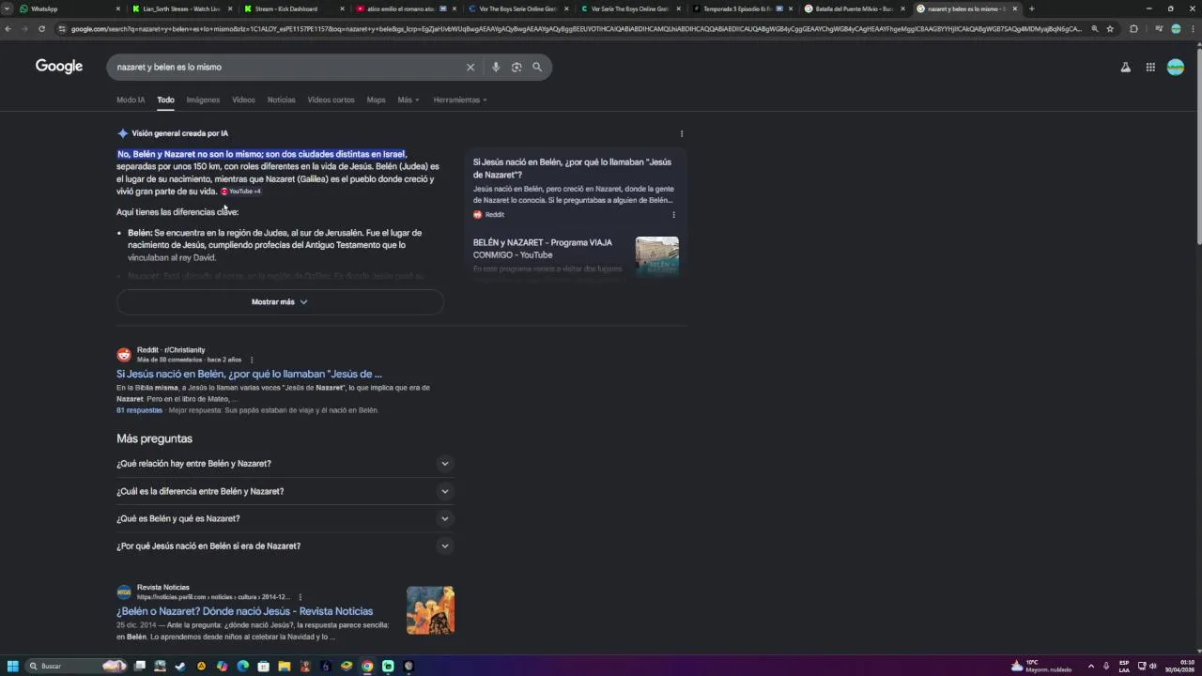Open AI overview three-dot options
1202x676 pixels.
[682, 133]
